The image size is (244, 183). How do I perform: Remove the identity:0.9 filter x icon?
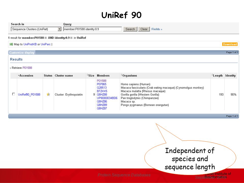[71, 38]
